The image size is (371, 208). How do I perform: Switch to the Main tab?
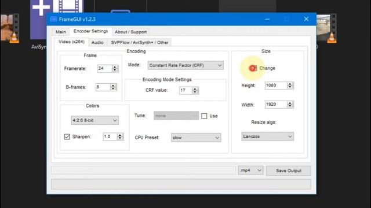tap(60, 32)
